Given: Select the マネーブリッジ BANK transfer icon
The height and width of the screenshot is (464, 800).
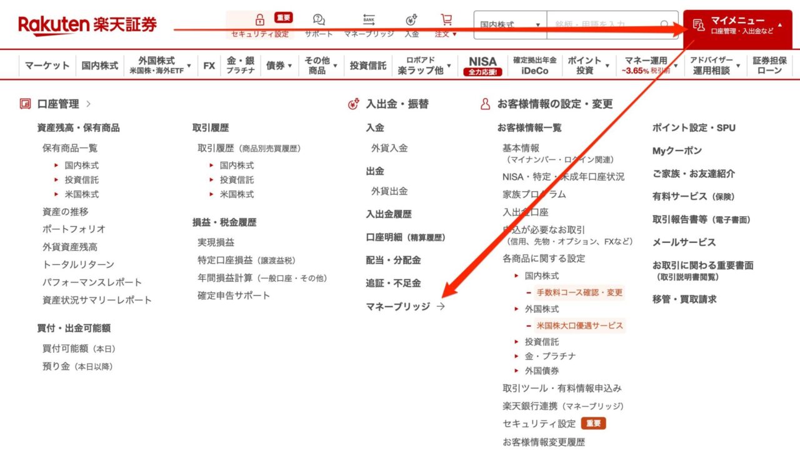Looking at the screenshot, I should tap(368, 19).
